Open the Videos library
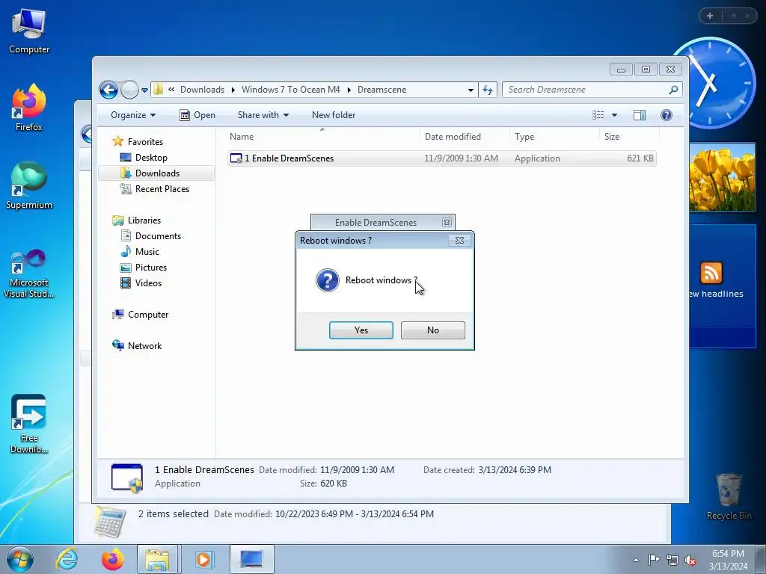The width and height of the screenshot is (766, 574). [x=148, y=283]
